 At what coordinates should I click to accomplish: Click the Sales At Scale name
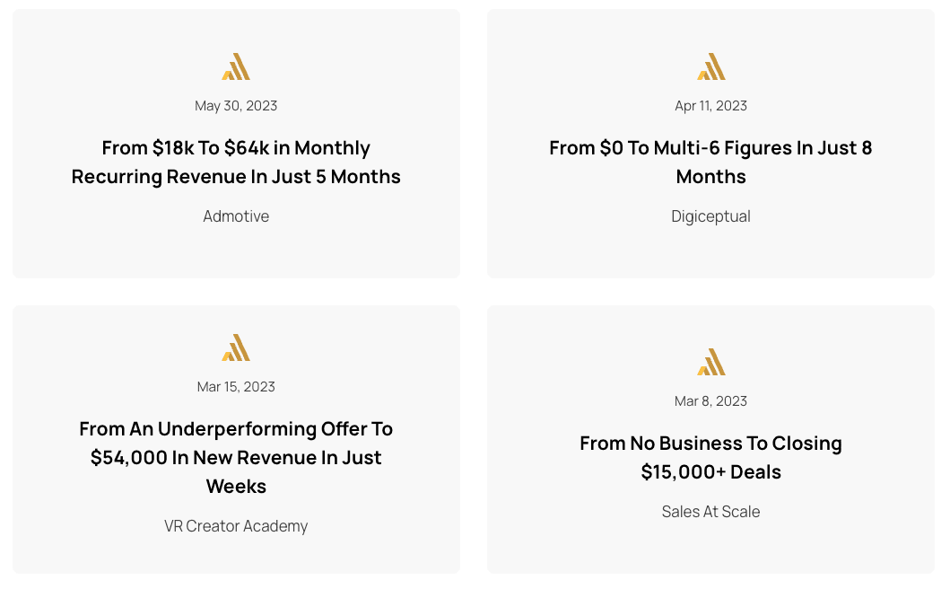coord(710,512)
